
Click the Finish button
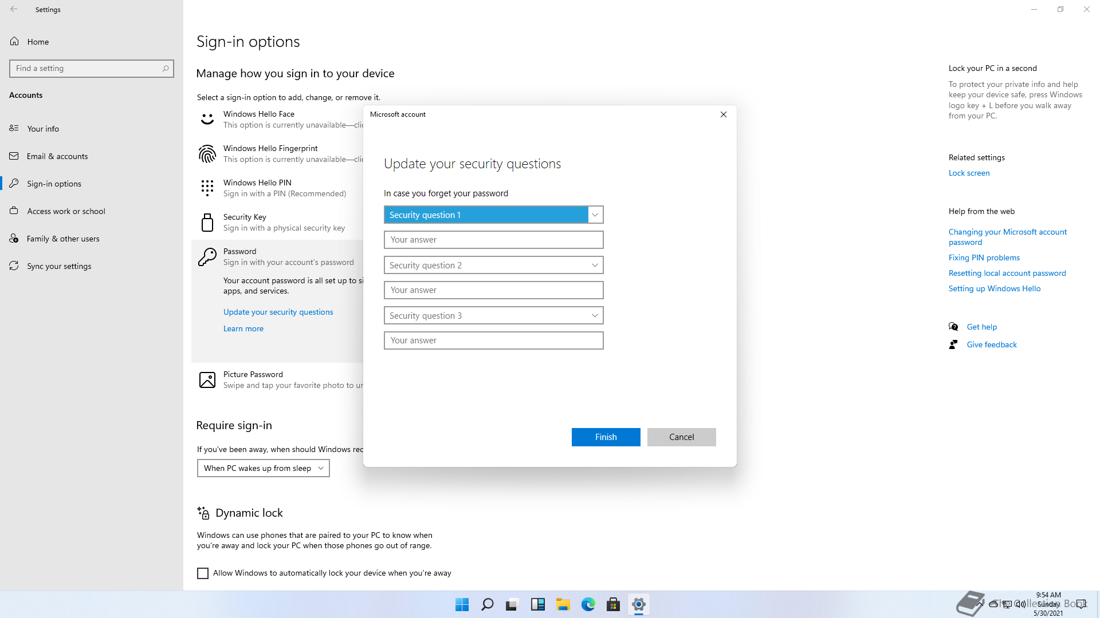pyautogui.click(x=606, y=437)
